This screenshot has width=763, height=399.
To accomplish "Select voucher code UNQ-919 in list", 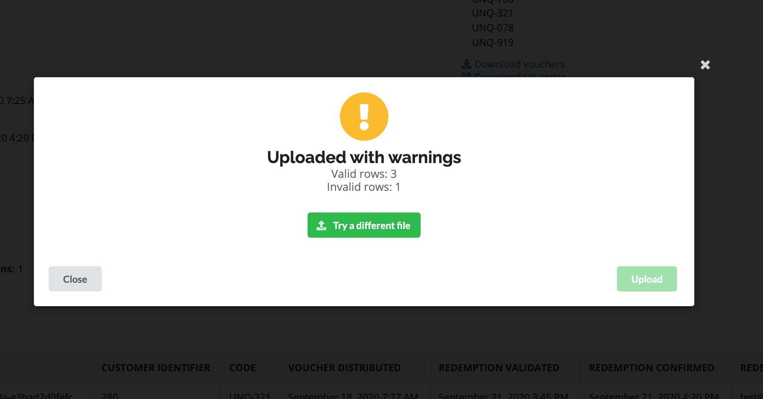I will tap(493, 43).
